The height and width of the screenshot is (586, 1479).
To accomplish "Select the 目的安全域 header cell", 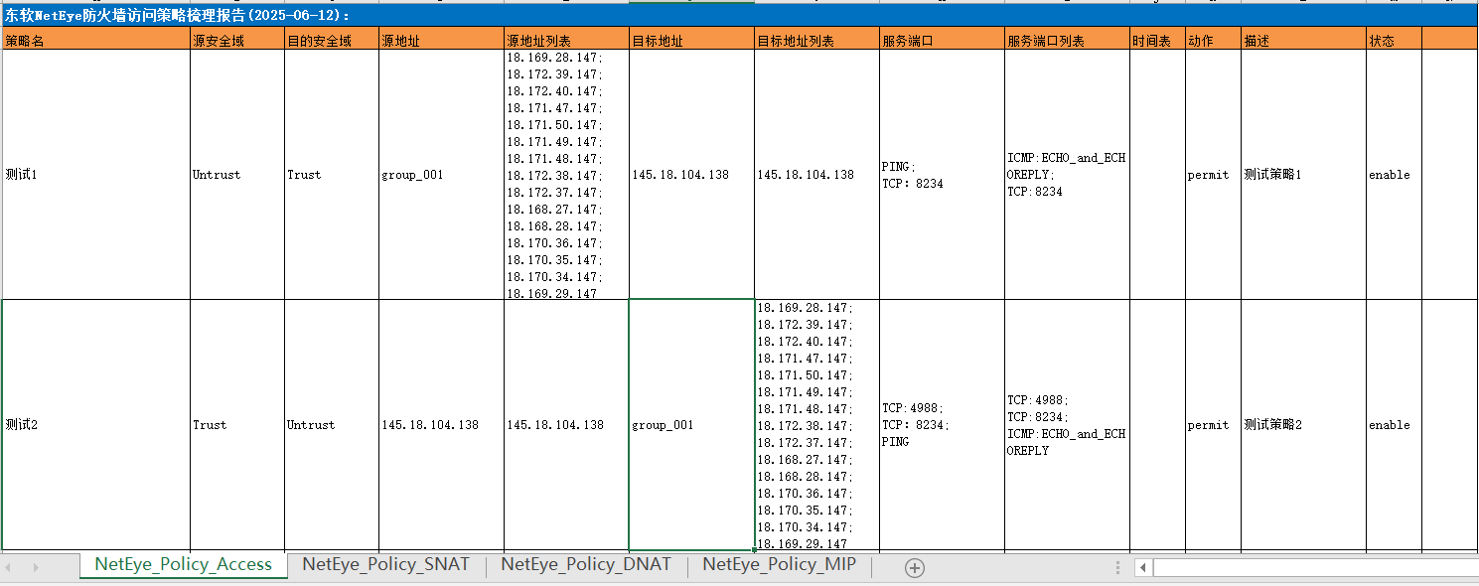I will [332, 40].
